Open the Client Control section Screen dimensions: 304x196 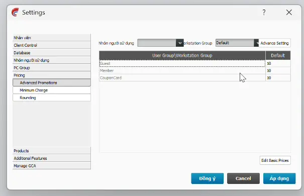tap(52, 45)
